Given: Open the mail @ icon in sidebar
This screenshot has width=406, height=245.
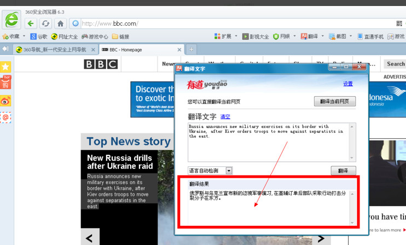Looking at the screenshot, I should 5,117.
